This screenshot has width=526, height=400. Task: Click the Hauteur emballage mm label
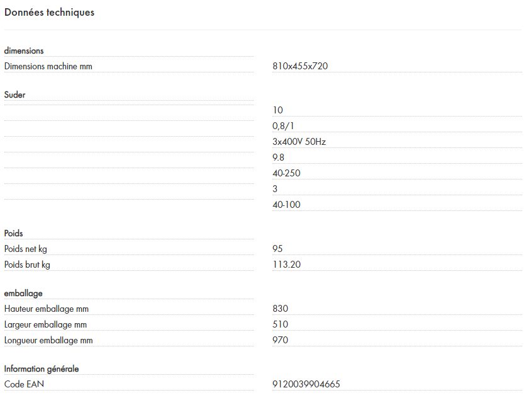47,309
